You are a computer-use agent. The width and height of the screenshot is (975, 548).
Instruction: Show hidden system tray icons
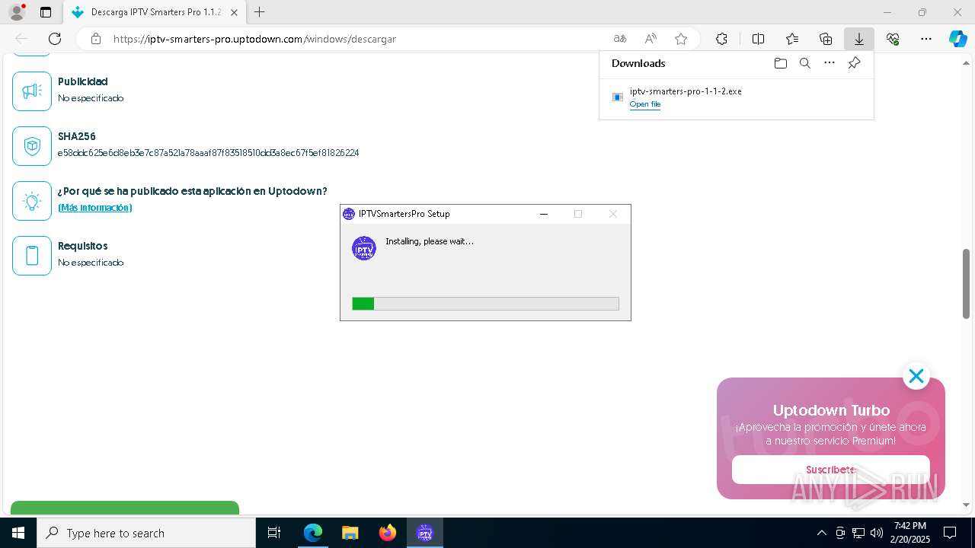point(821,533)
